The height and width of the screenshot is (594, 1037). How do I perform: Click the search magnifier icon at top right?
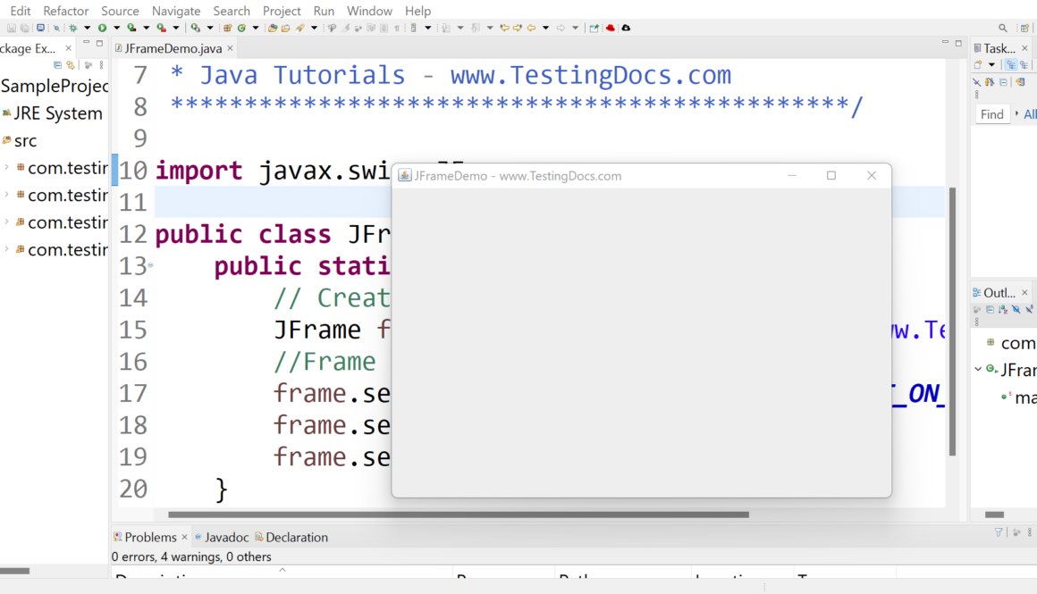pos(1003,29)
